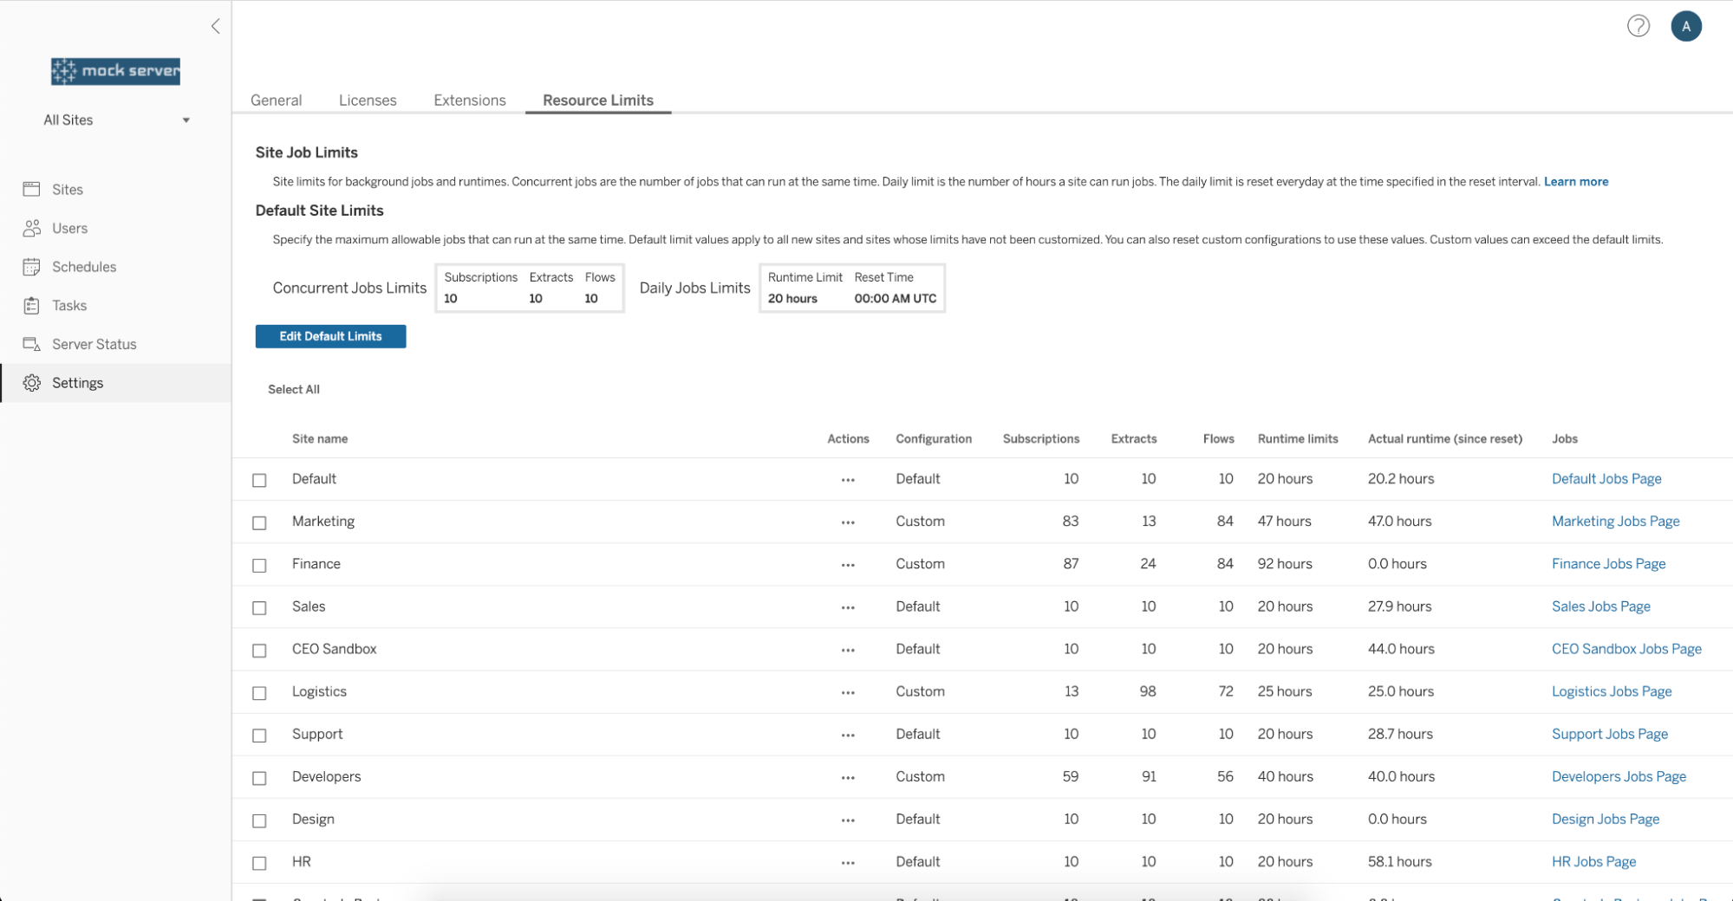Click Select All above the table
Viewport: 1733px width, 901px height.
(294, 390)
